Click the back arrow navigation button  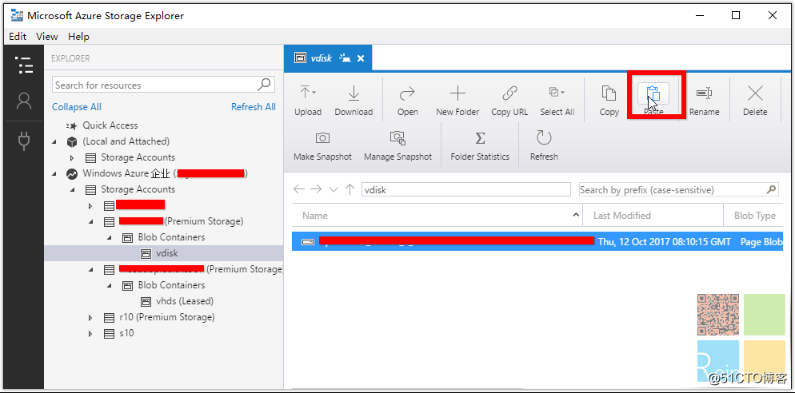299,189
